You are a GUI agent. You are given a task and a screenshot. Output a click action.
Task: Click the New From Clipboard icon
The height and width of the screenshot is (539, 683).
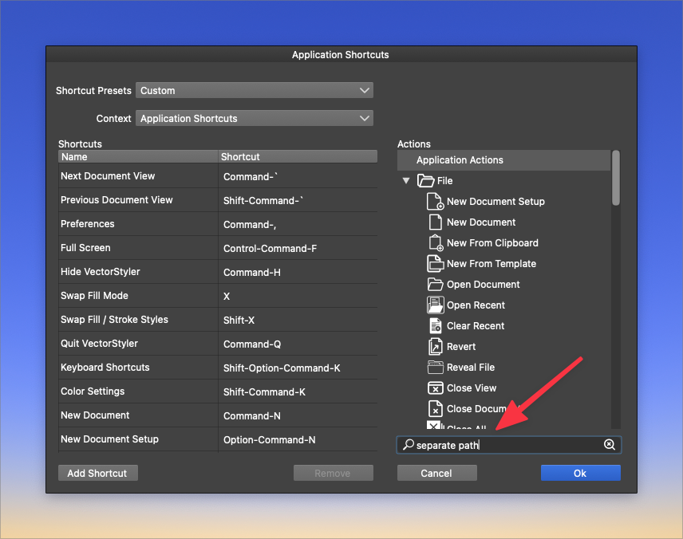(x=435, y=243)
